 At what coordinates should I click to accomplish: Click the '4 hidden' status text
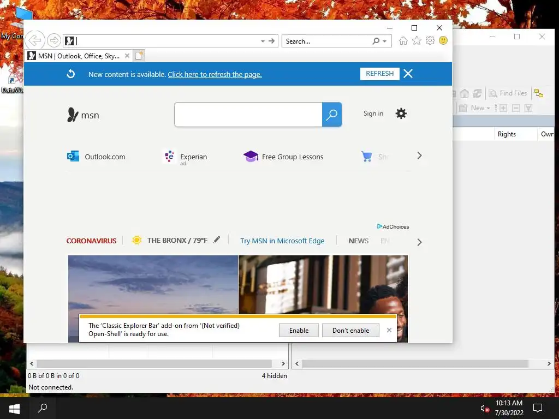274,375
